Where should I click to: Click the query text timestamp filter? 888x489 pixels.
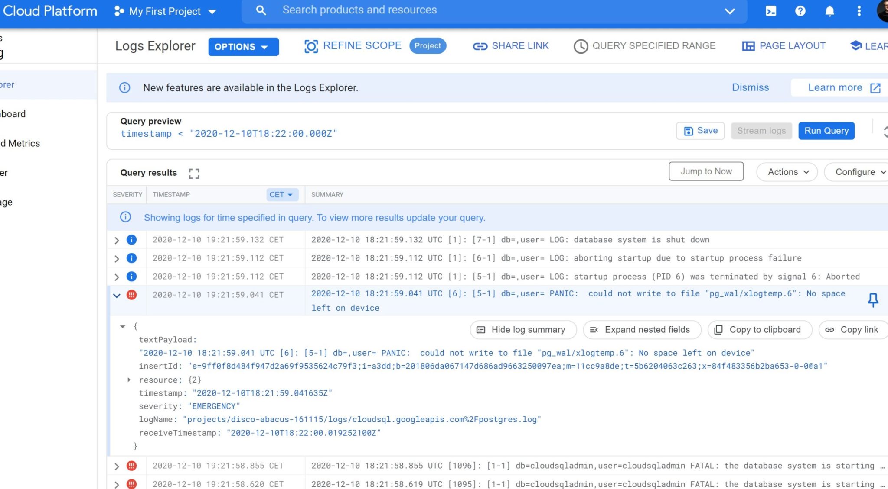tap(229, 134)
